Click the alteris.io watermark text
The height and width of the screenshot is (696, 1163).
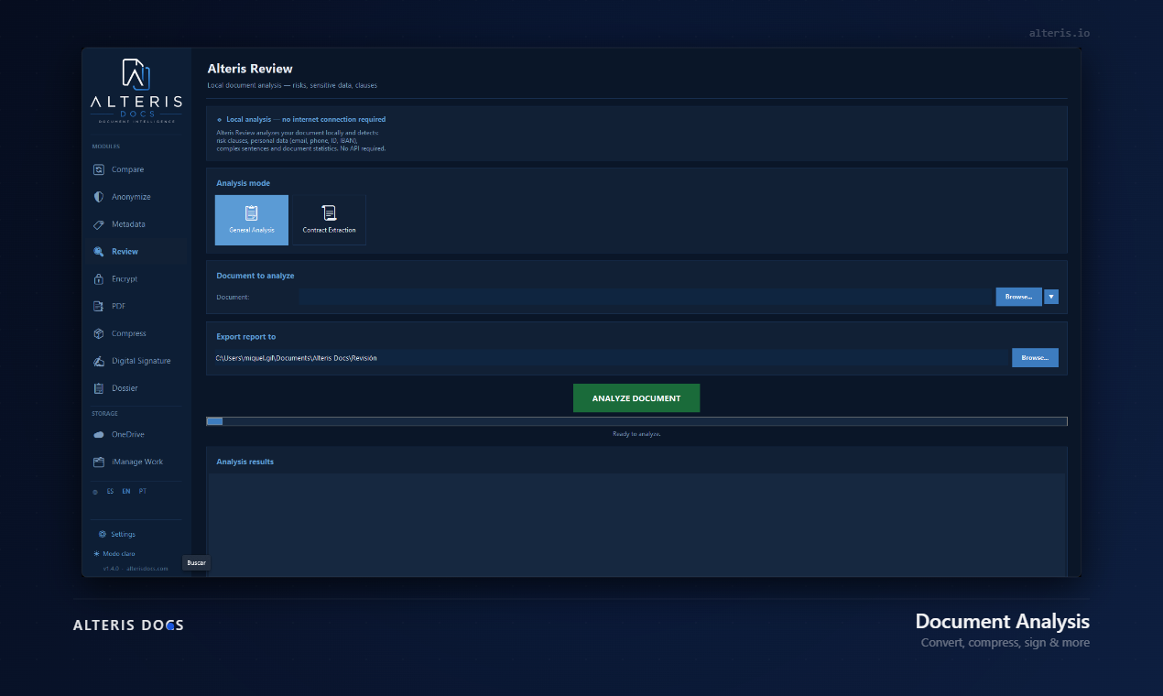[x=1060, y=33]
